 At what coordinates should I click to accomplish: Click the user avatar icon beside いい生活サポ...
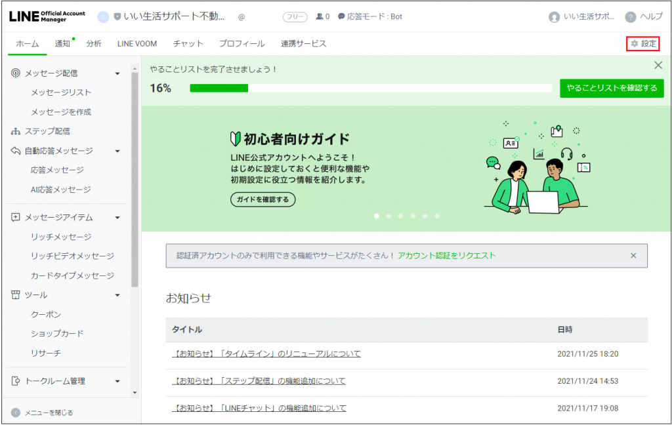tap(554, 16)
